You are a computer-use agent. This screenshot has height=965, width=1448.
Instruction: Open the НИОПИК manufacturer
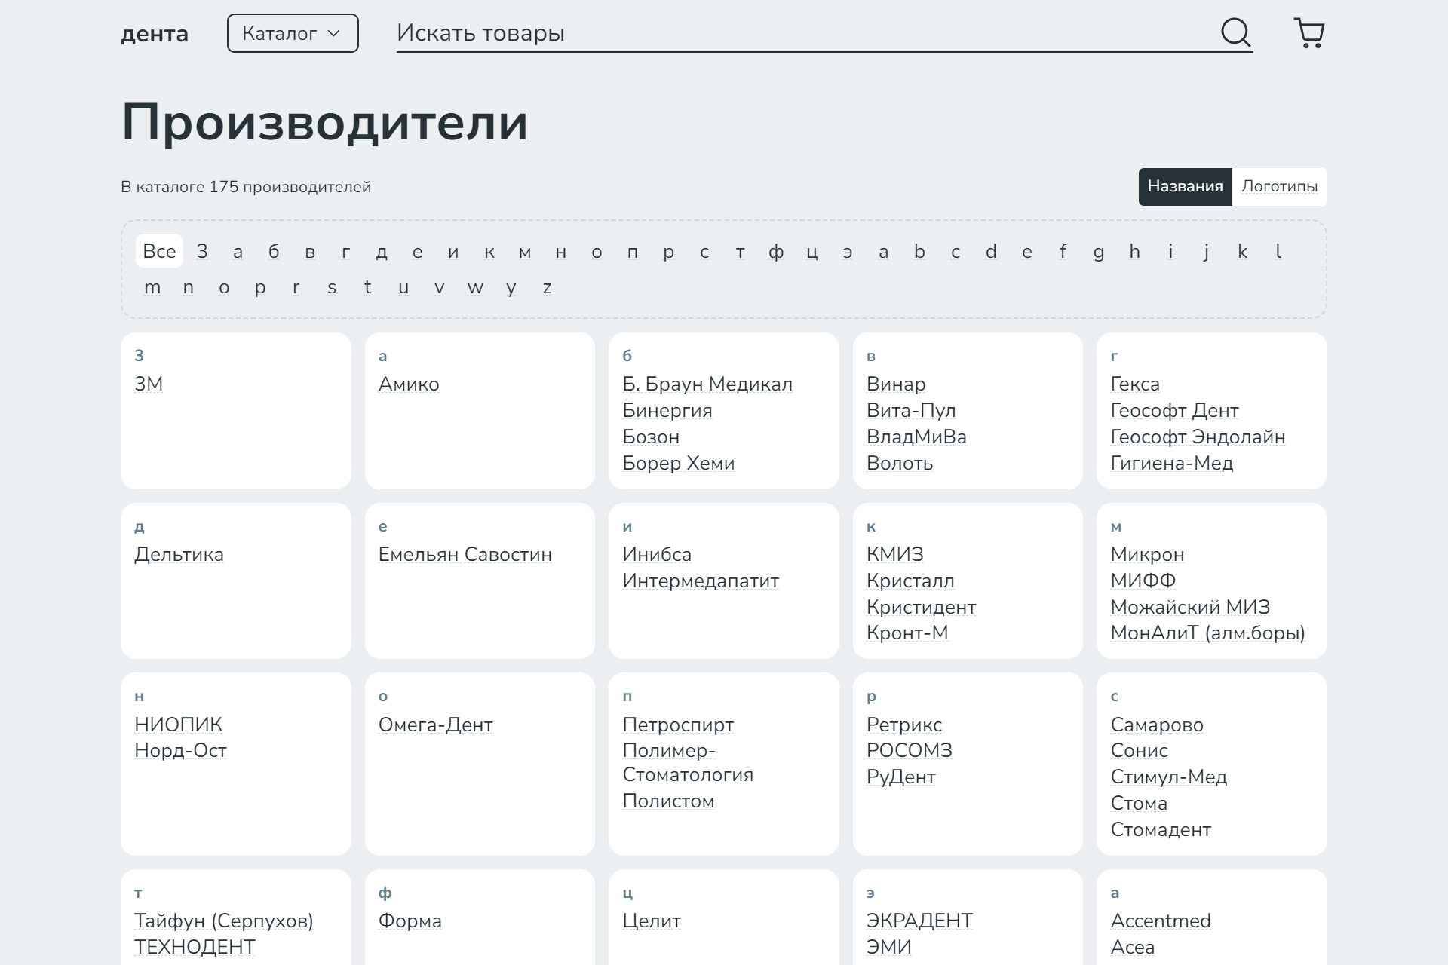pos(178,725)
